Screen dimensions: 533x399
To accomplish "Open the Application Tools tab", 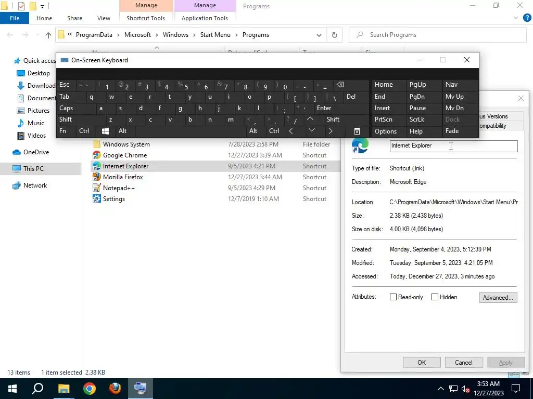I will click(205, 18).
